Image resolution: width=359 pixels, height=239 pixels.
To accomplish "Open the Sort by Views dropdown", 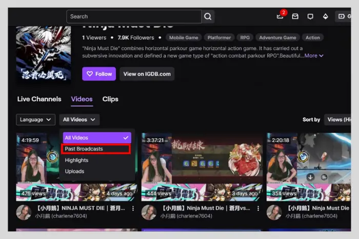I will pyautogui.click(x=337, y=120).
